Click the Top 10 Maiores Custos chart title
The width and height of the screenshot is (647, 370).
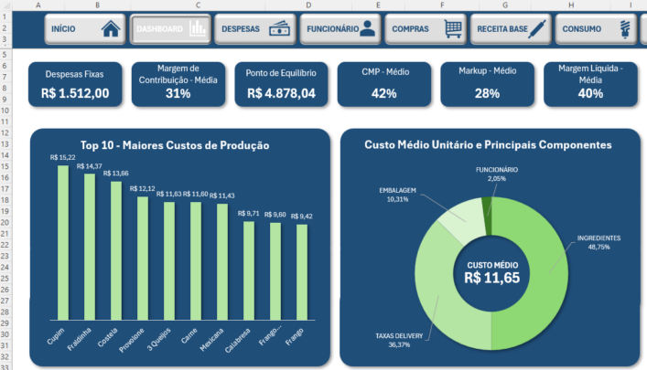(x=175, y=145)
